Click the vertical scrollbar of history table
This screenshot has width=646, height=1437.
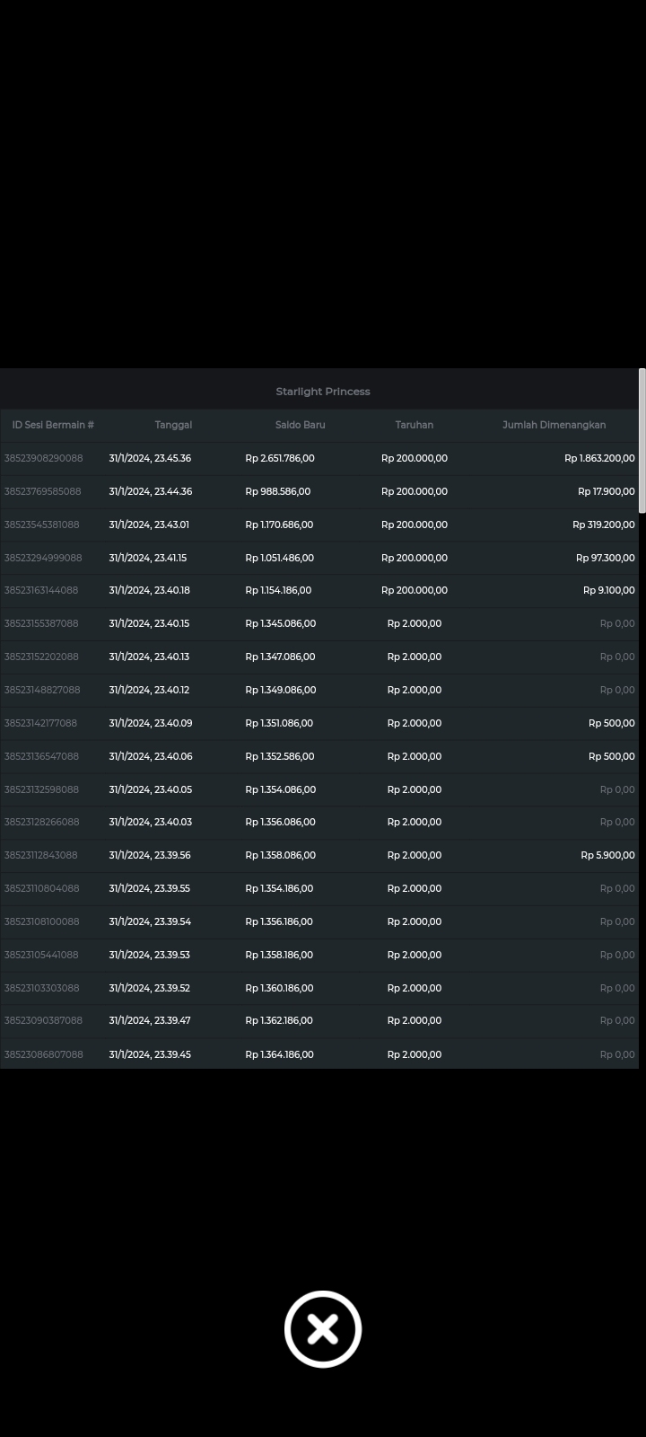point(642,440)
